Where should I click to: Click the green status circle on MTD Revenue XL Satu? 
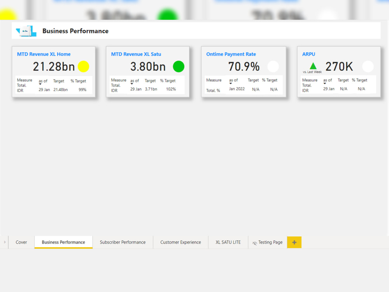(x=178, y=67)
